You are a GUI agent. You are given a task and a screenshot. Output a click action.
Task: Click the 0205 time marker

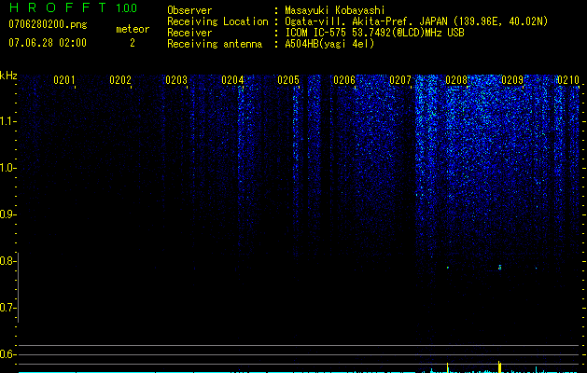(x=288, y=80)
